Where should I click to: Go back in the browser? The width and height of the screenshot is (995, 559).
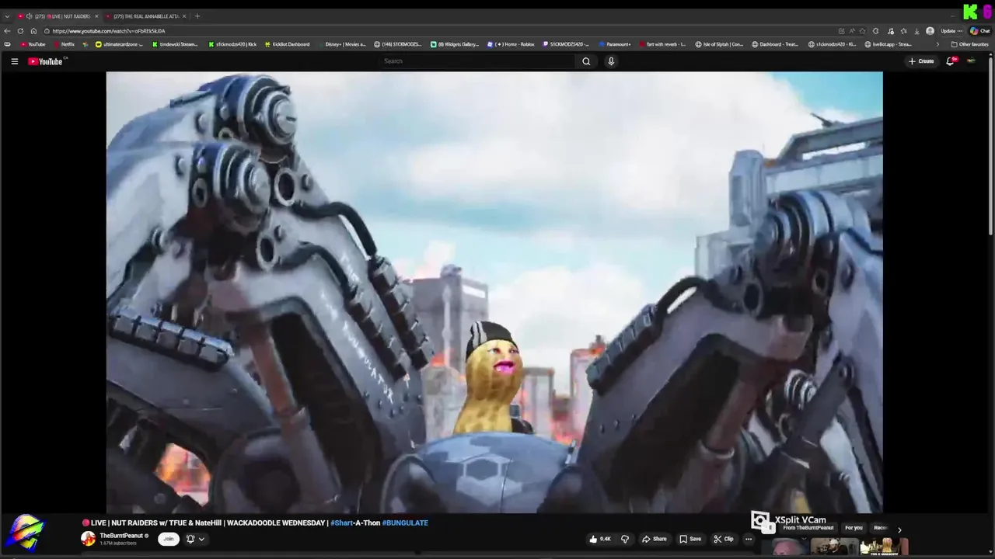[x=8, y=31]
